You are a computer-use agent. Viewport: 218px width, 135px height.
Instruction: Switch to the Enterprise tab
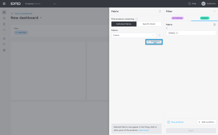[177, 18]
